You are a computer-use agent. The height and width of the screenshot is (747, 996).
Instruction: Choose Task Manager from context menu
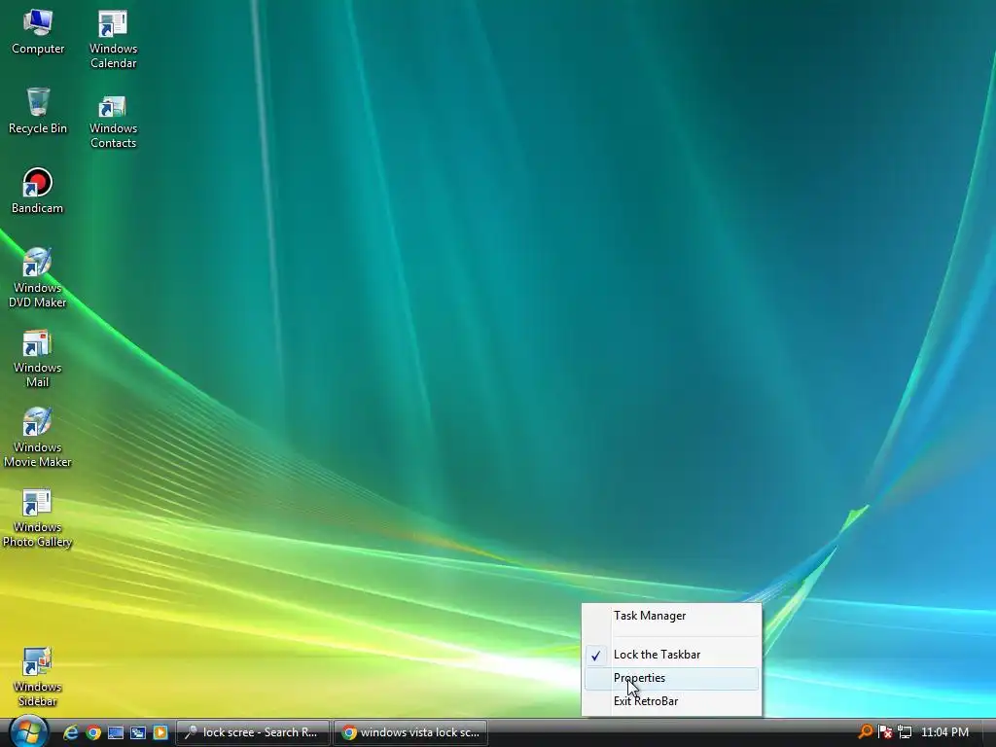(x=671, y=616)
